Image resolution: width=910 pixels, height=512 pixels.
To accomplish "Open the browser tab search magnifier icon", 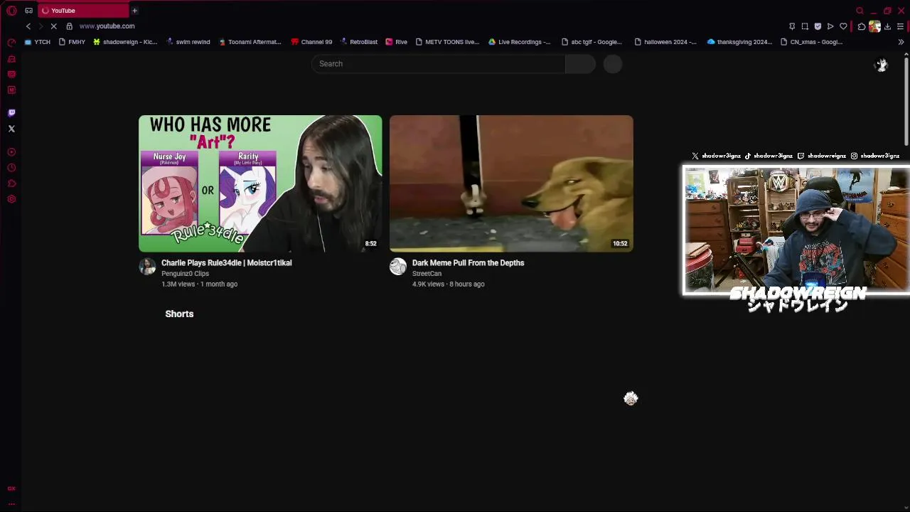I will click(x=860, y=11).
